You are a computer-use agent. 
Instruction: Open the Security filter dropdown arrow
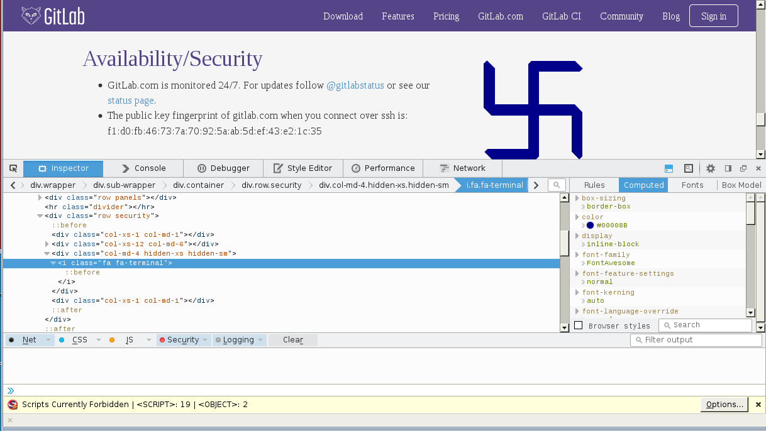(204, 340)
